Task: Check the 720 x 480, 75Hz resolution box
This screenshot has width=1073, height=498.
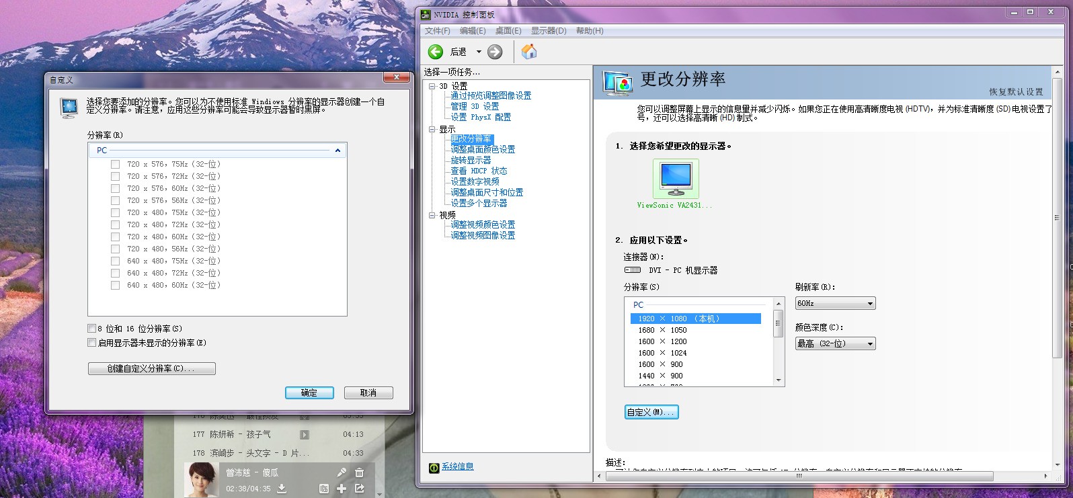Action: (115, 212)
